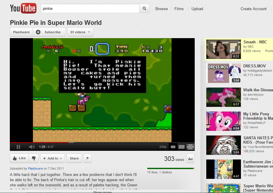Open the Walk the Dinosaur thumbnail
The width and height of the screenshot is (273, 193).
click(224, 97)
